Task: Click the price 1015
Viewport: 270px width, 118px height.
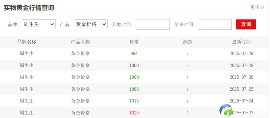Action: pyautogui.click(x=134, y=101)
